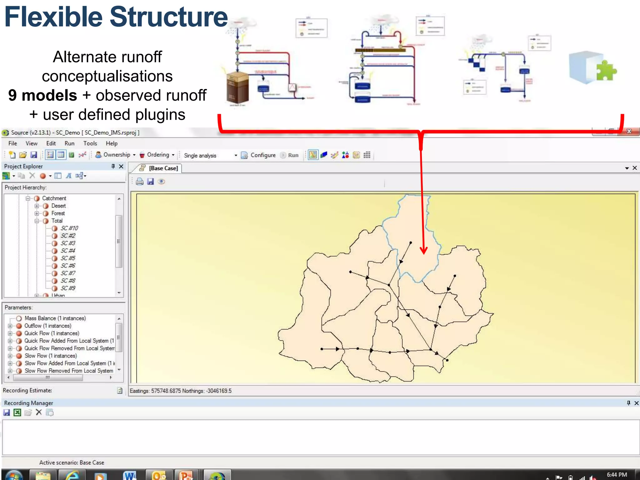Select the [Base Case] tab
640x480 pixels.
tap(159, 168)
